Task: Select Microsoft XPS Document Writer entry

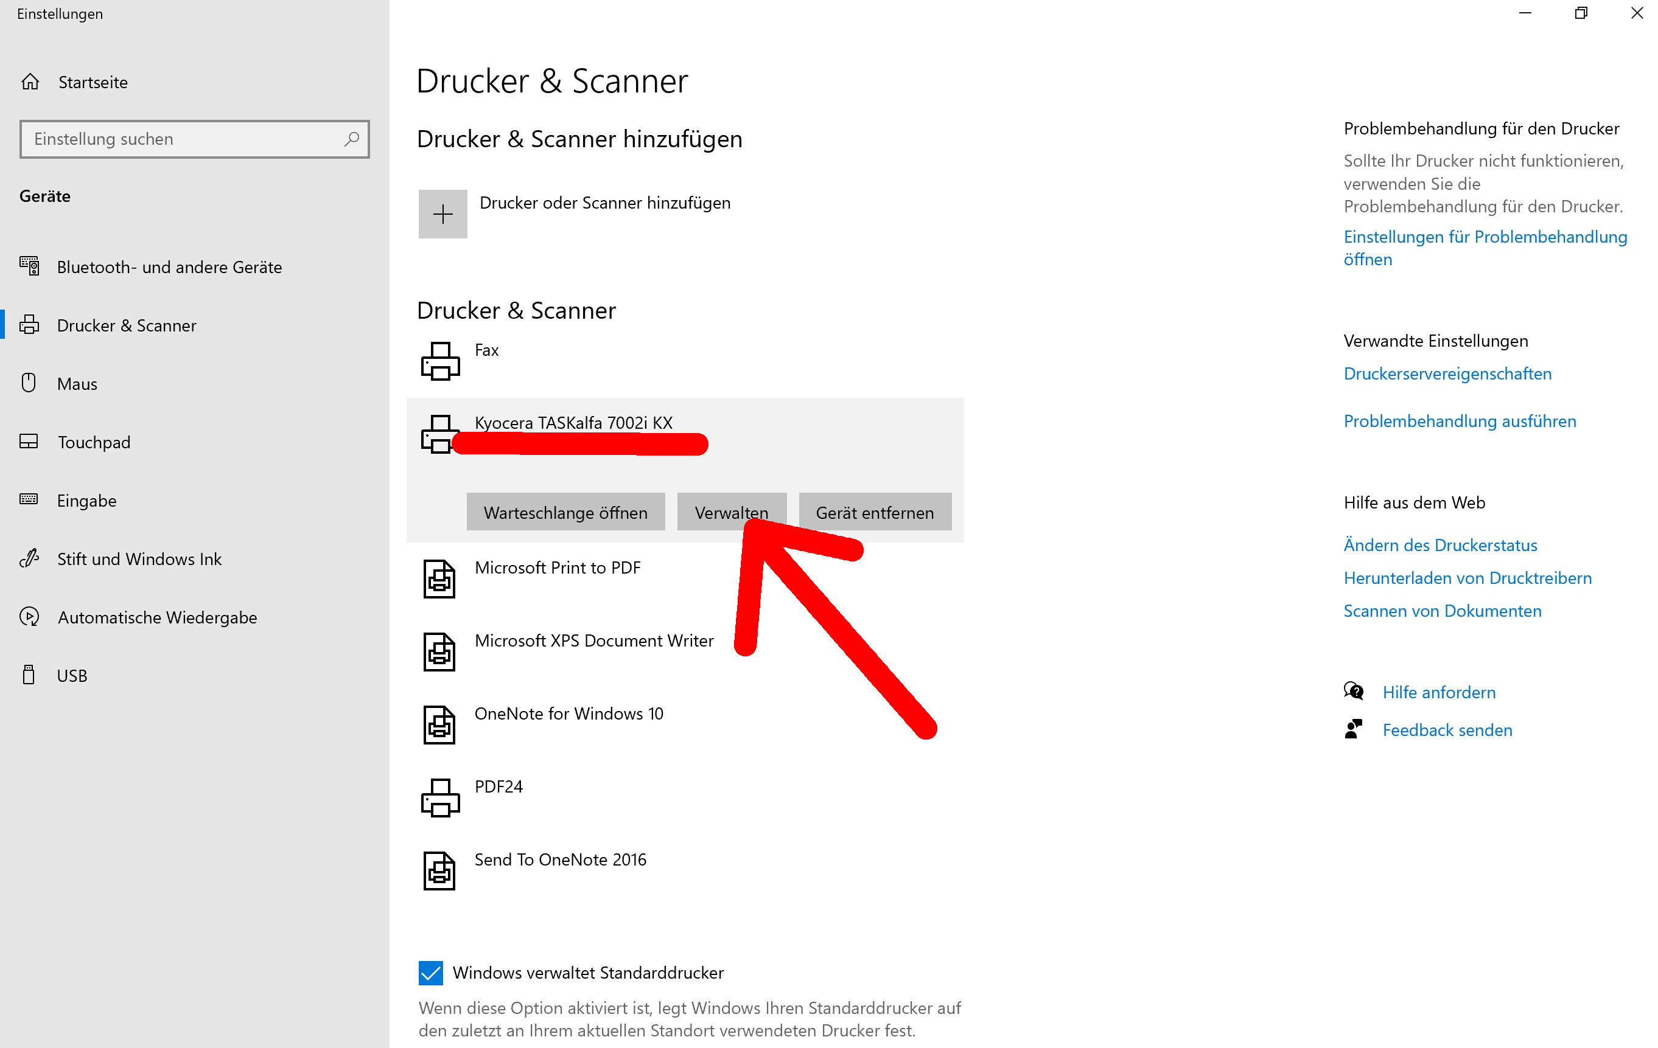Action: [x=593, y=640]
